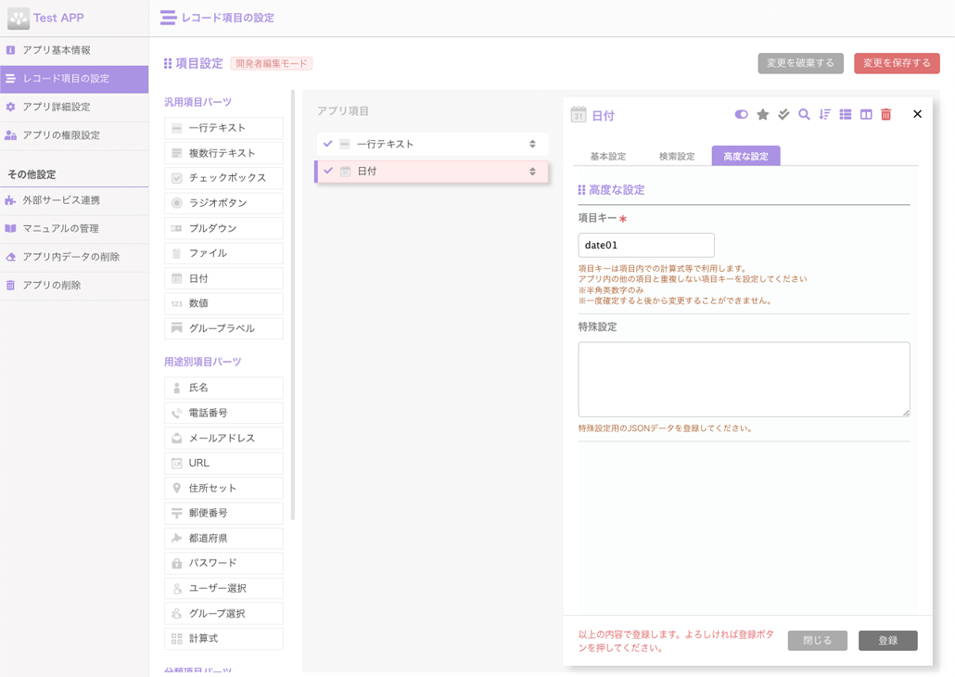Click the 閉じる button
Screen dimensions: 955x677
click(x=818, y=641)
